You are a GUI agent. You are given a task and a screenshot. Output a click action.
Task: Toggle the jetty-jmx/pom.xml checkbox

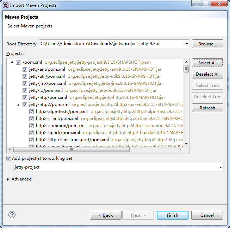[x=25, y=83]
